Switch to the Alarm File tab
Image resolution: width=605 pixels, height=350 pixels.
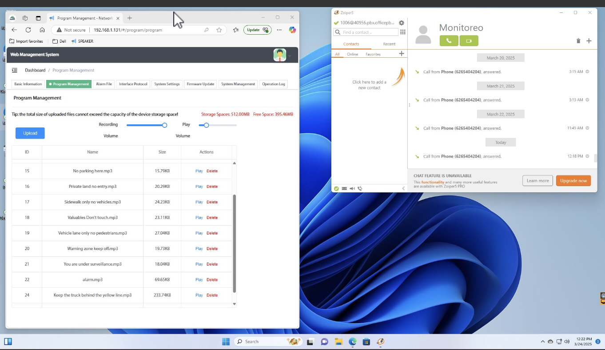(x=104, y=84)
